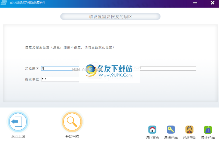Click the window title 回天佳能MOV视频恢复软件
This screenshot has width=219, height=141.
27,2
